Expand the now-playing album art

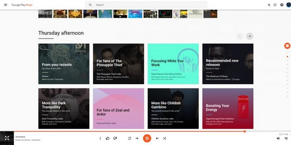coord(7,138)
